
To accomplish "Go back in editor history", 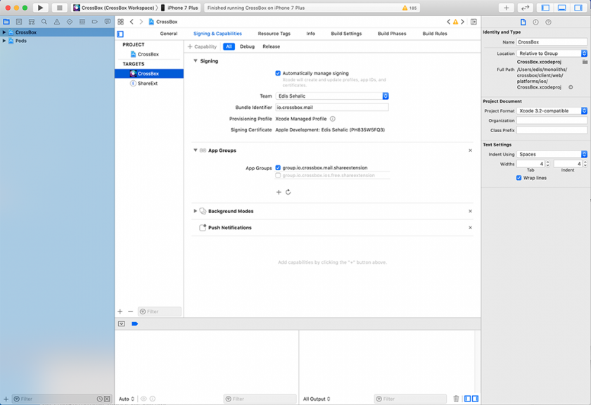I will (132, 22).
